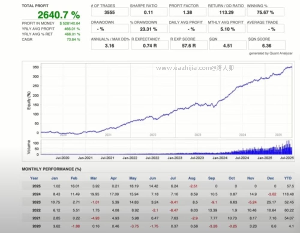Image resolution: width=300 pixels, height=233 pixels.
Task: Click the profit in money value $ 528140.64
Action: point(70,23)
